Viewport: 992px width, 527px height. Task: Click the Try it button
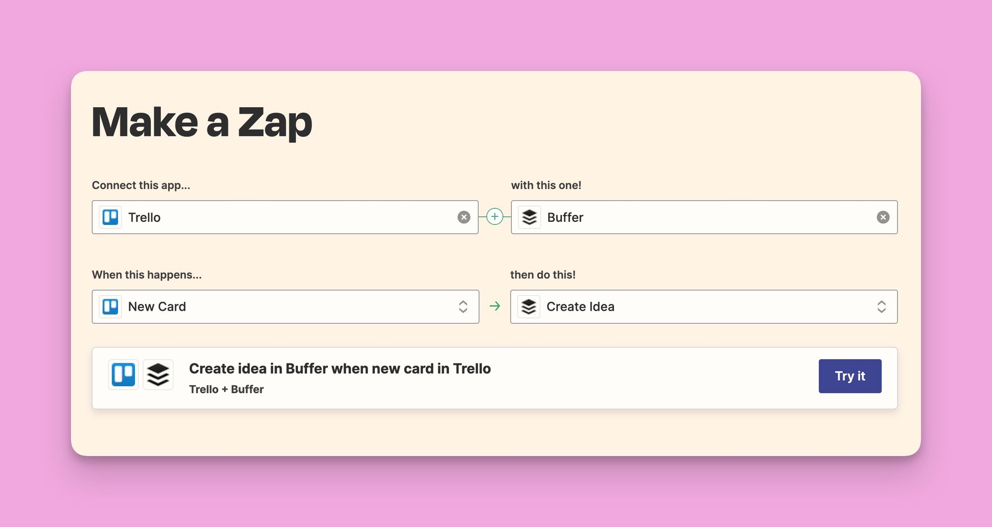coord(850,376)
